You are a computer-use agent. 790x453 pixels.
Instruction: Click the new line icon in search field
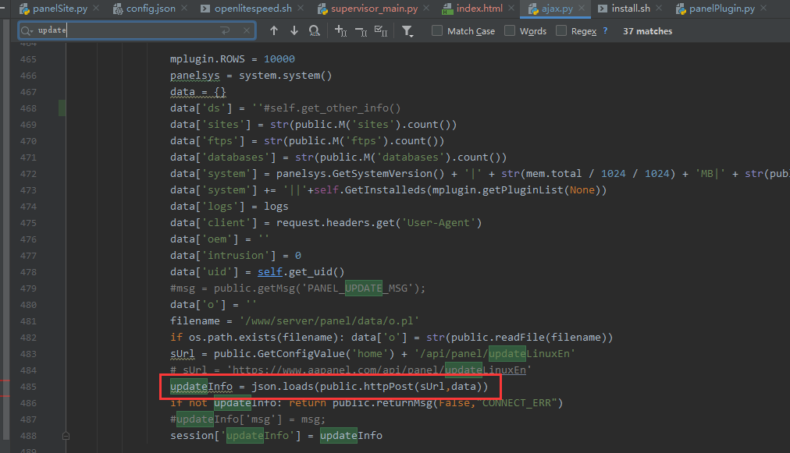point(226,30)
